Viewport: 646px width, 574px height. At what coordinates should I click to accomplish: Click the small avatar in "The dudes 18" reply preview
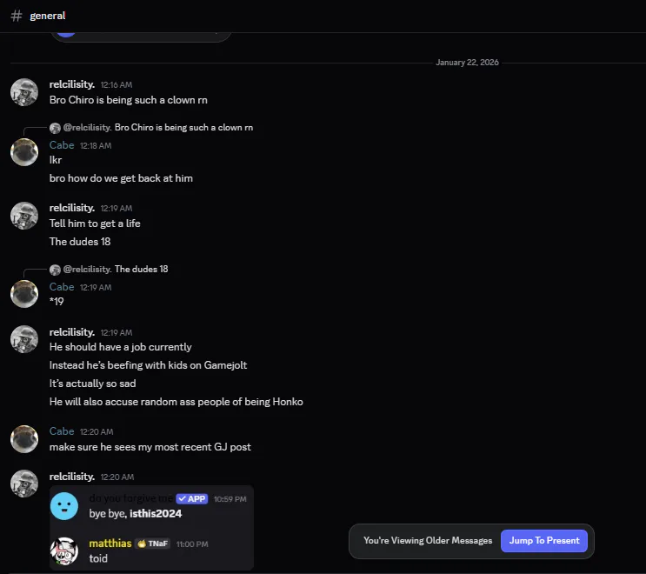tap(55, 270)
